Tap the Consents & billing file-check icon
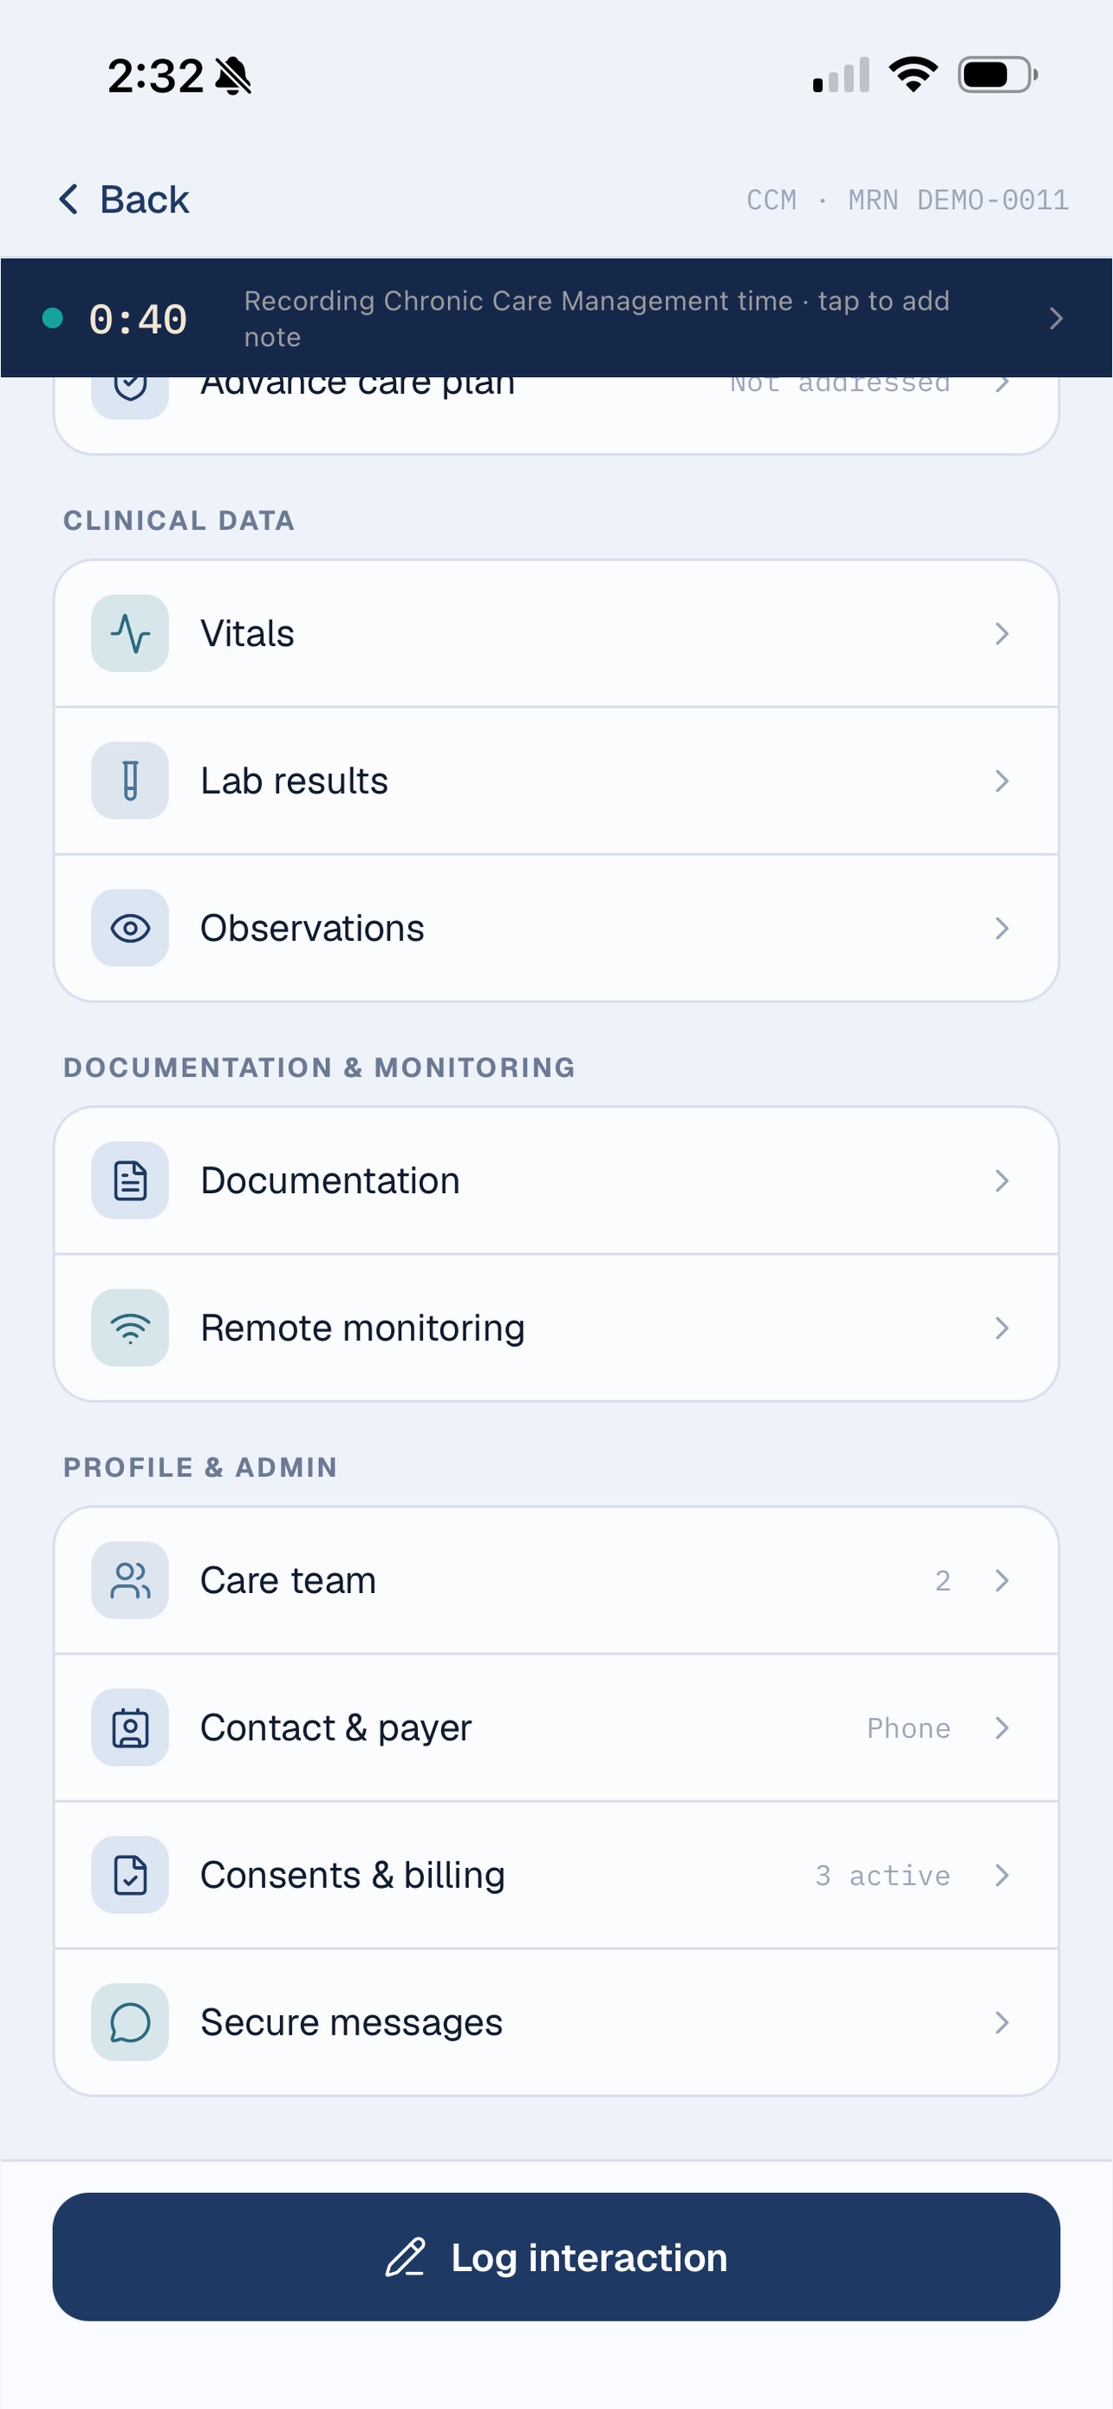 [130, 1875]
